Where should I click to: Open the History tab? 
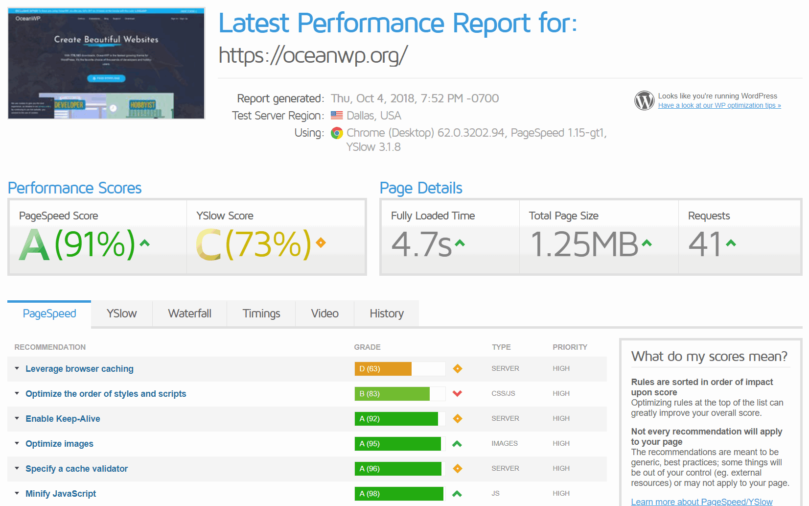tap(387, 313)
